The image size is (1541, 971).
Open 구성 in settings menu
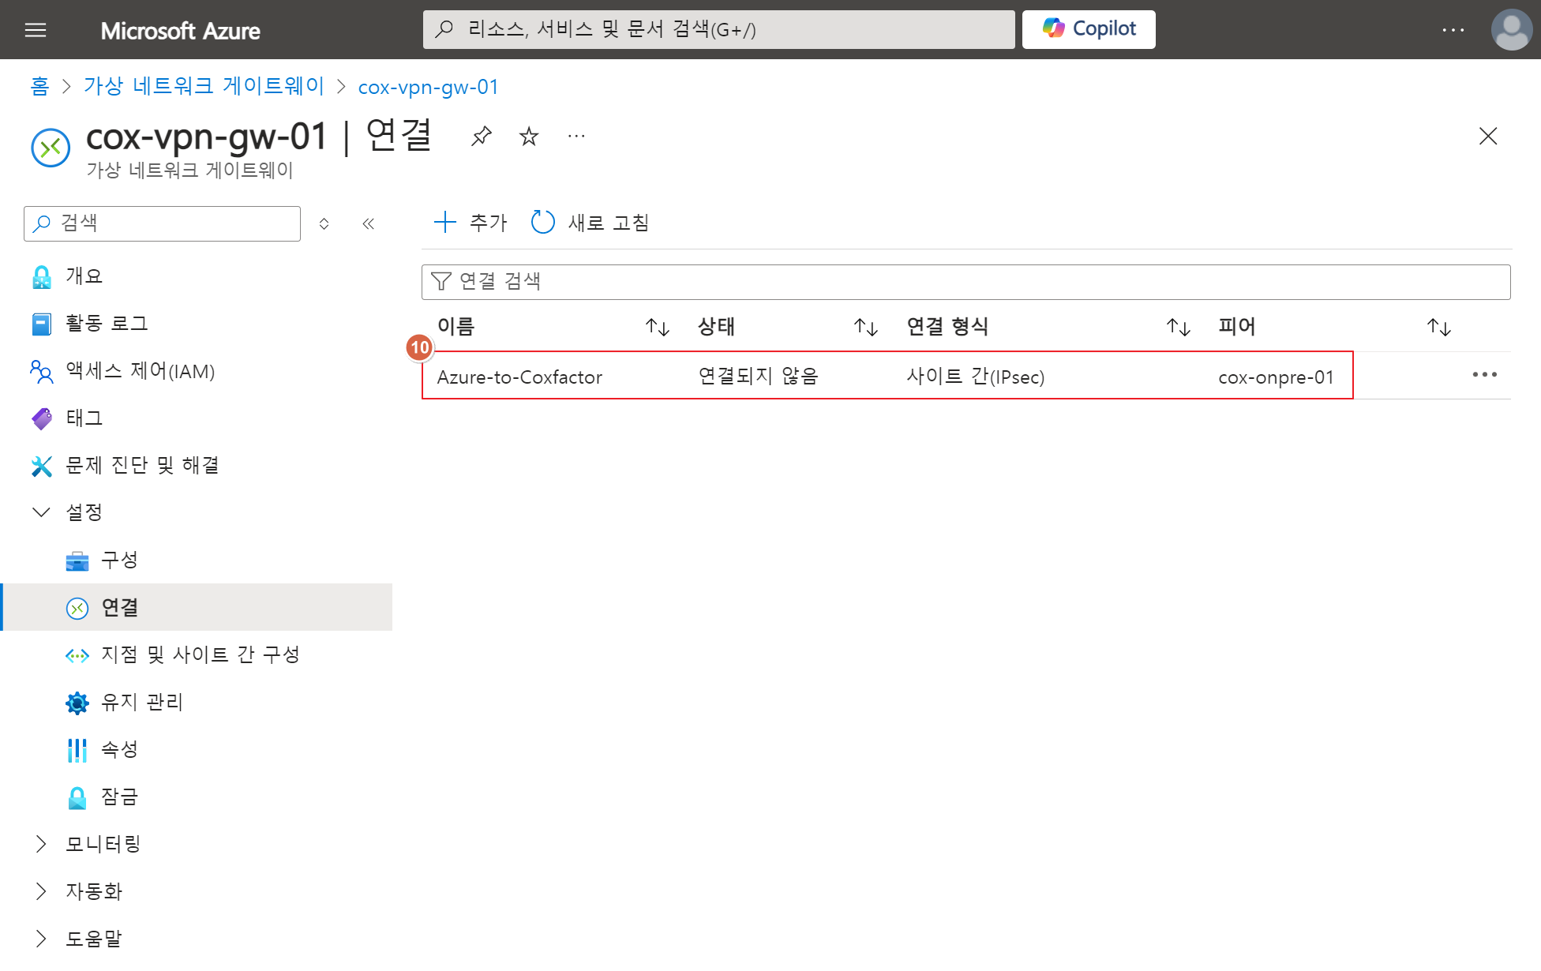pos(119,560)
